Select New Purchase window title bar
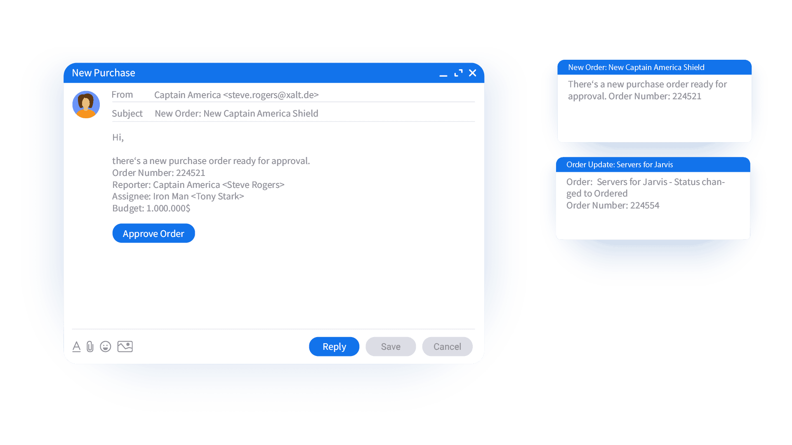This screenshot has width=792, height=445. pyautogui.click(x=273, y=73)
